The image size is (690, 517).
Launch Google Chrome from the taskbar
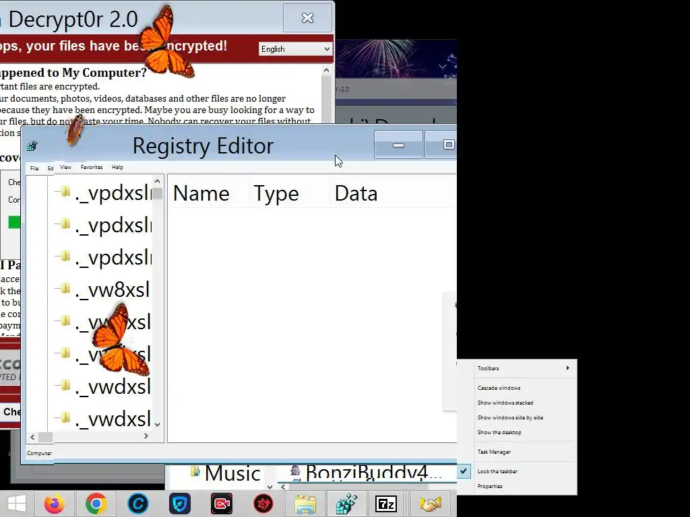96,504
